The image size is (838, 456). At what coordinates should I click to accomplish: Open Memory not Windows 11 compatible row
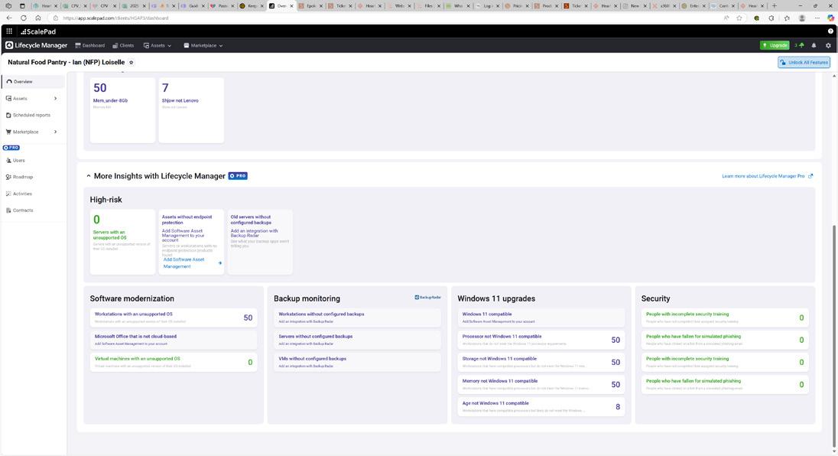coord(541,384)
